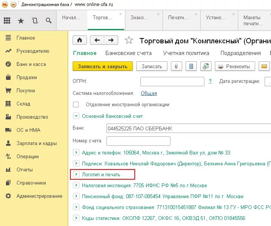The width and height of the screenshot is (271, 226).
Task: Toggle Отделение иностранной организации checkbox
Action: 76,105
